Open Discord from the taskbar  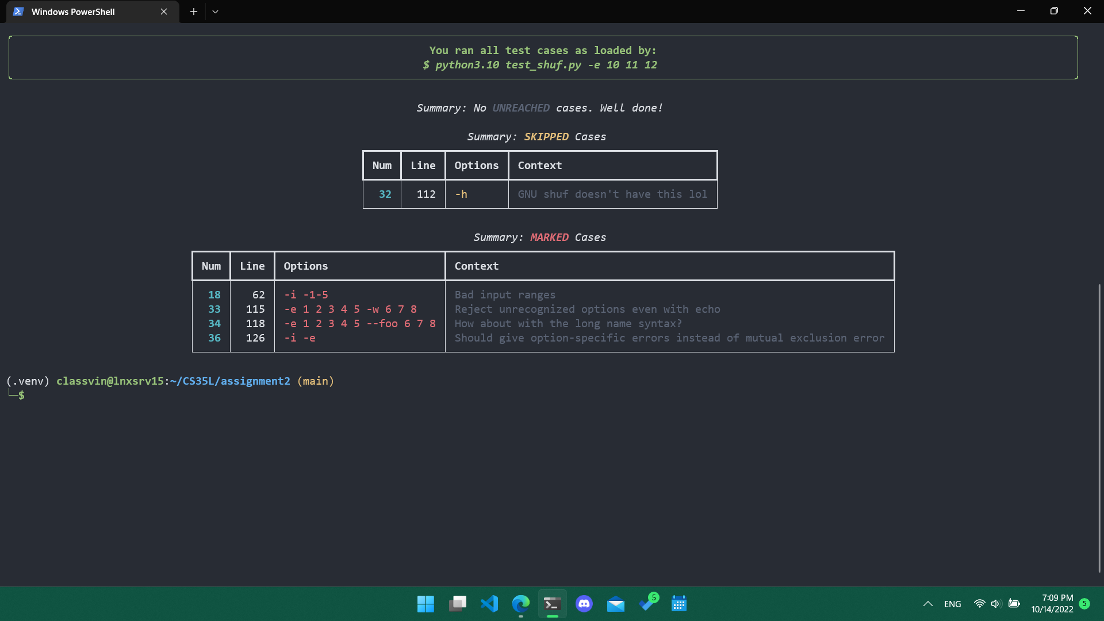[x=584, y=604]
